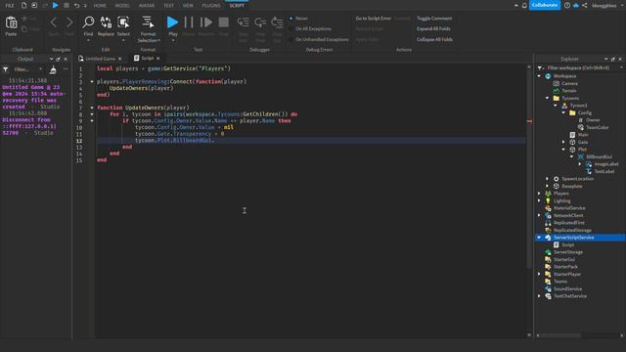Open the Play mode dropdown arrow
This screenshot has height=352, width=626.
173,40
